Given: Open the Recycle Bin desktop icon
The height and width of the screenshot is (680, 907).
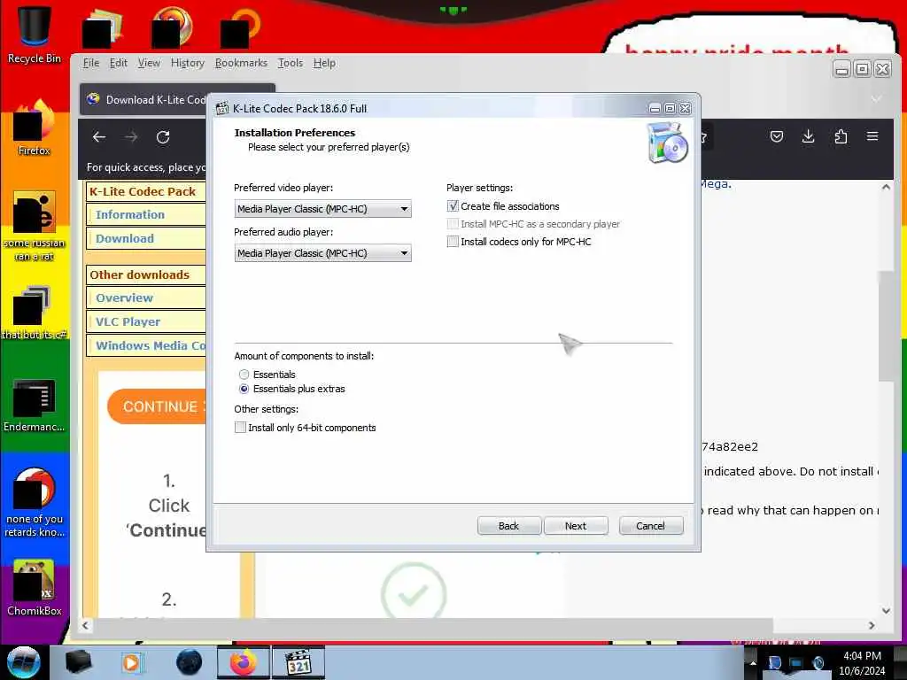Looking at the screenshot, I should [35, 33].
